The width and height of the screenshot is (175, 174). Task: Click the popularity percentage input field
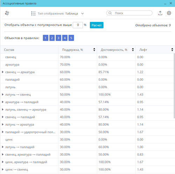pyautogui.click(x=78, y=25)
